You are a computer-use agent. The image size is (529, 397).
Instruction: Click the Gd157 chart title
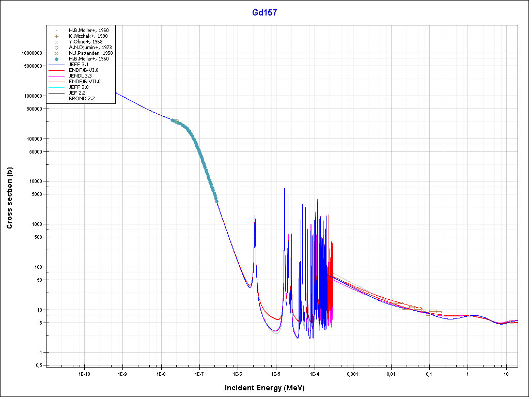(x=264, y=13)
